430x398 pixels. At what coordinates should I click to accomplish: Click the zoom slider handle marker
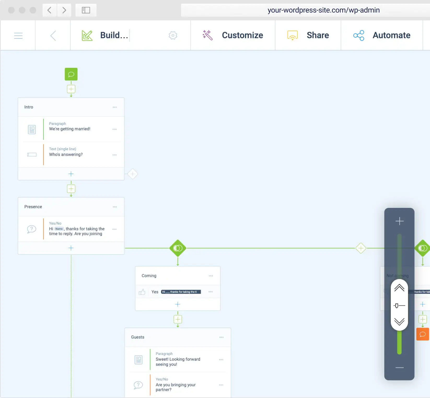point(399,305)
